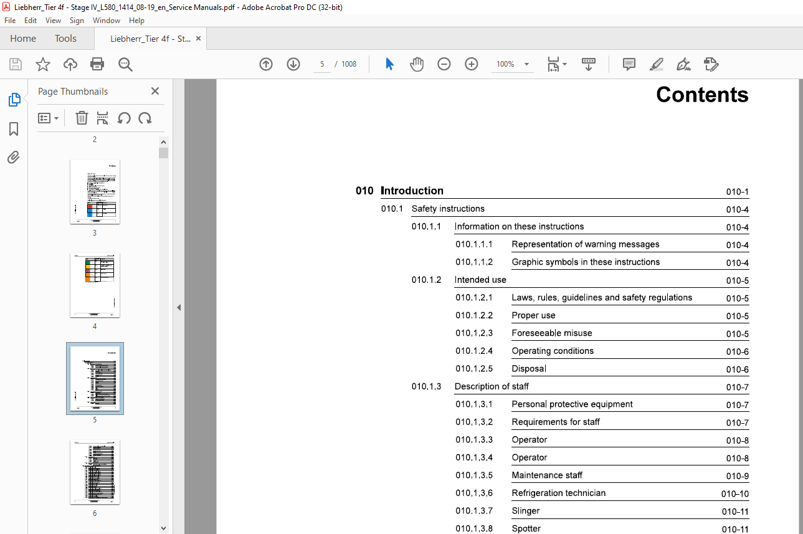Image resolution: width=803 pixels, height=534 pixels.
Task: Click thumbnails scrollbar up arrow
Action: pyautogui.click(x=163, y=142)
